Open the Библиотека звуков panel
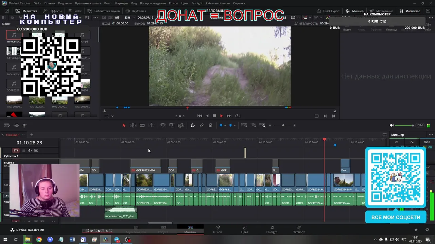Viewport: 435px width, 244px height. 104,11
